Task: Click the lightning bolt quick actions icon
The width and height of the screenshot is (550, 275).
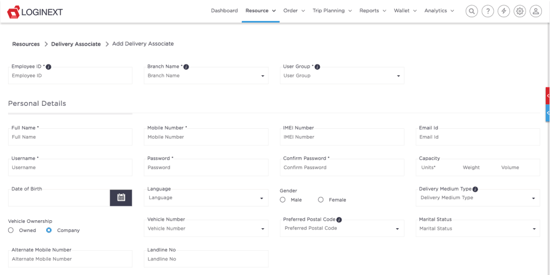Action: [x=503, y=11]
